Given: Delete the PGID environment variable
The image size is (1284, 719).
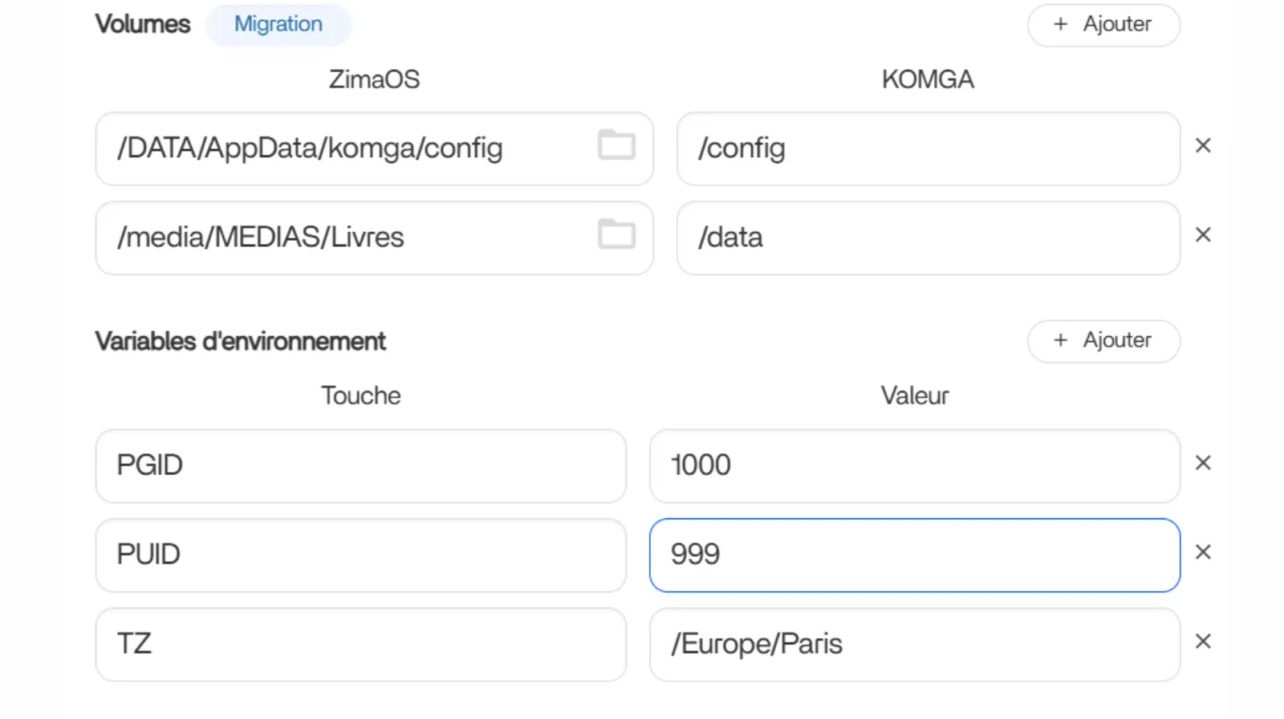Looking at the screenshot, I should 1202,463.
